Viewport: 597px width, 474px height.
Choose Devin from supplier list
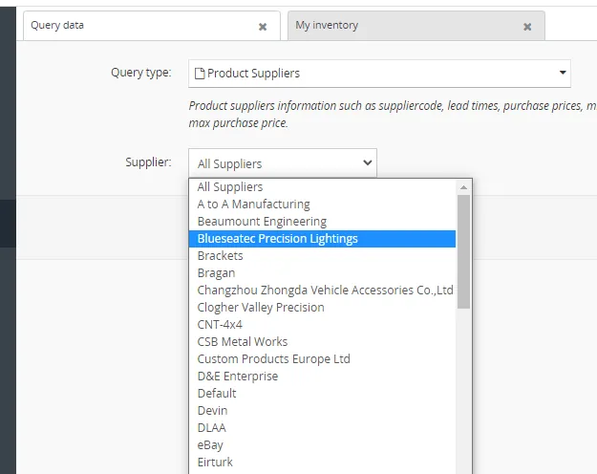[322, 410]
